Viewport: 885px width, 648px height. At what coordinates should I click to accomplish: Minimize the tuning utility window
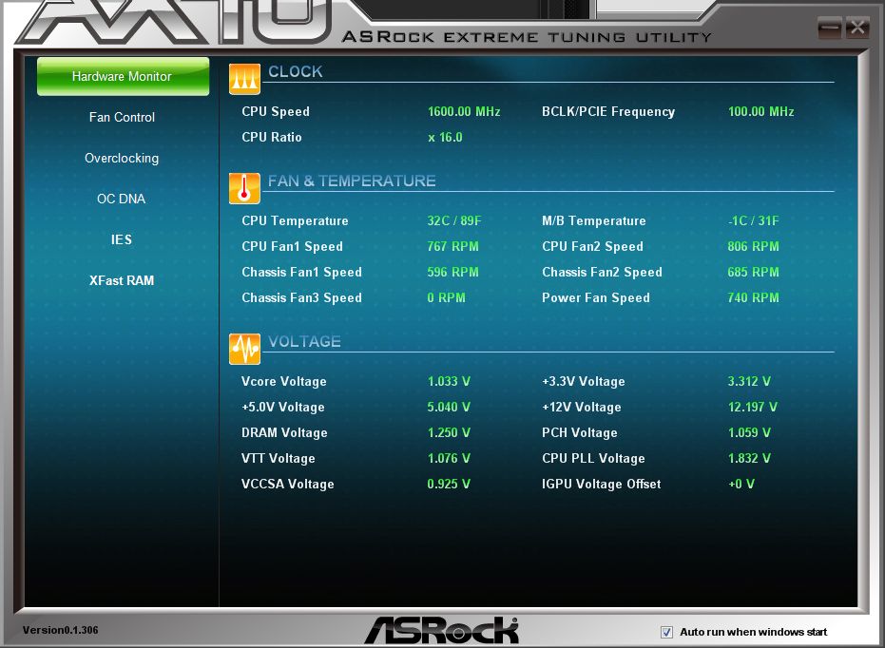pos(829,28)
